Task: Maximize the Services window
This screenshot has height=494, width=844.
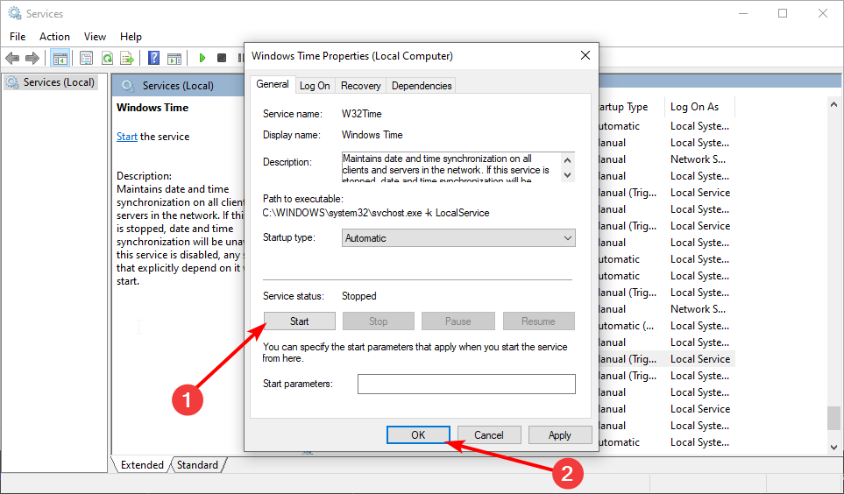Action: (783, 13)
